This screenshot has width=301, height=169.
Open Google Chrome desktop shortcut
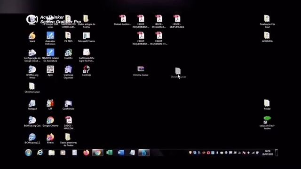[50, 122]
